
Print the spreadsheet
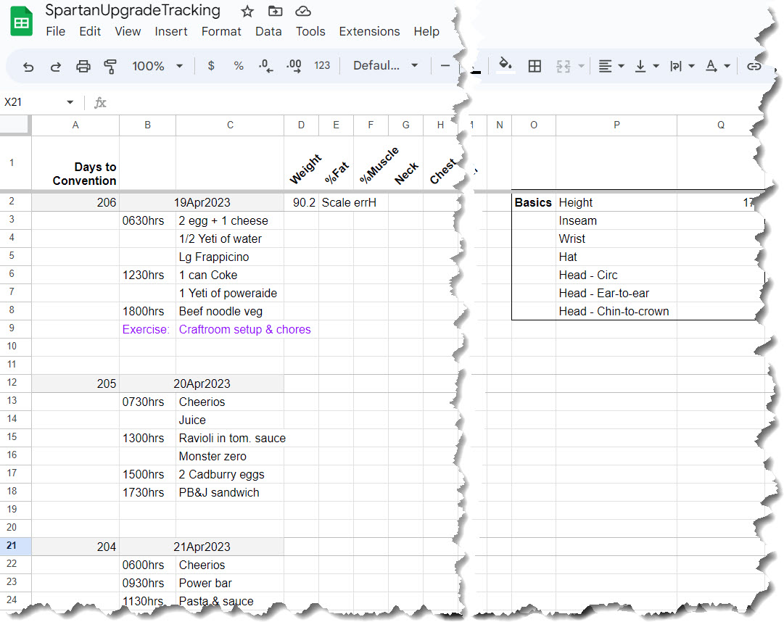[x=83, y=66]
